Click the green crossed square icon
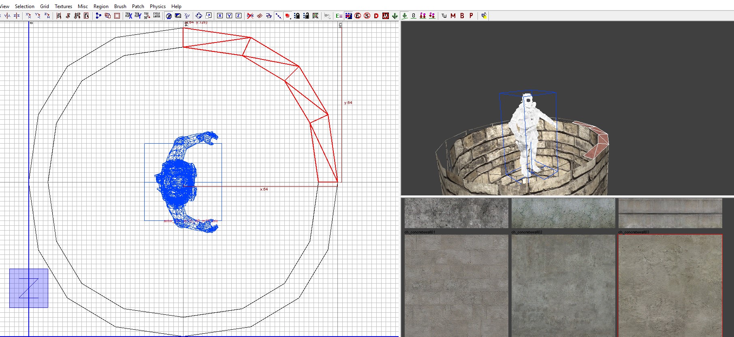Image resolution: width=734 pixels, height=337 pixels. (x=316, y=16)
